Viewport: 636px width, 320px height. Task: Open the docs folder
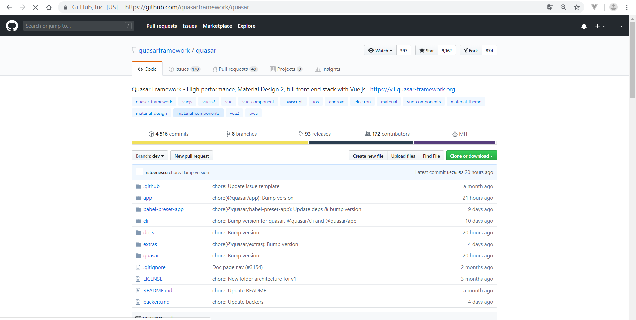tap(149, 232)
